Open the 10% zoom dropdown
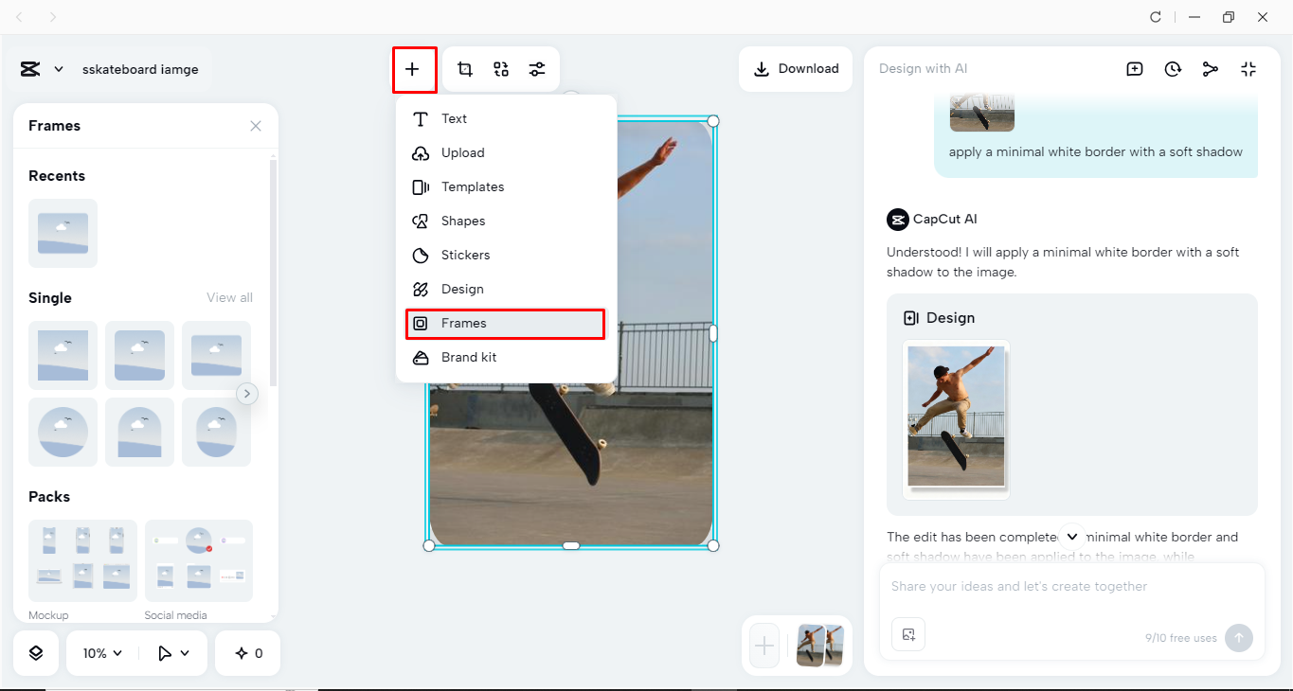Viewport: 1293px width, 691px height. click(x=102, y=653)
